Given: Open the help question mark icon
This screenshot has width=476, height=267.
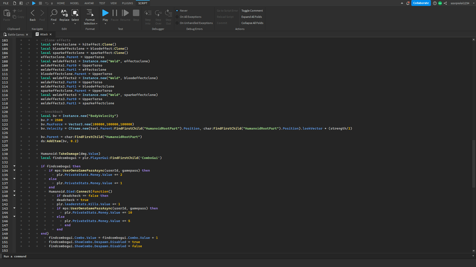Looking at the screenshot, I should coord(435,3).
